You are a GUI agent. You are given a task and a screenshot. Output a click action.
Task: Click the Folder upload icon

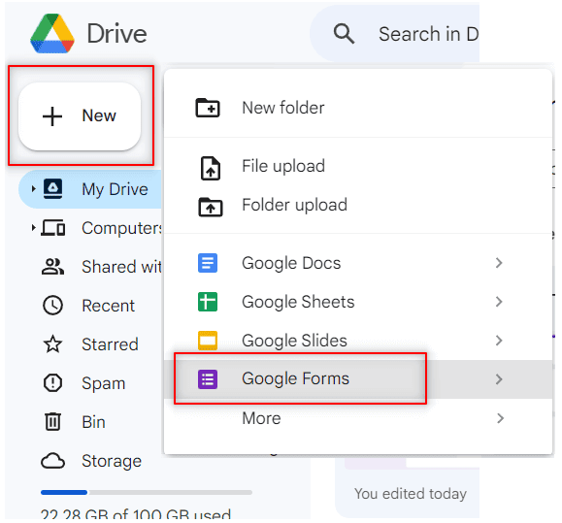[211, 207]
